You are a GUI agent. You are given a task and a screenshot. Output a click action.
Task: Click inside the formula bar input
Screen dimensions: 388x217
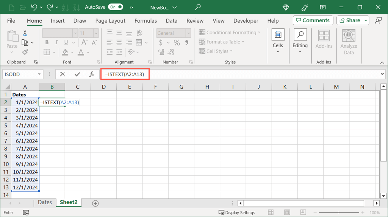coord(261,74)
